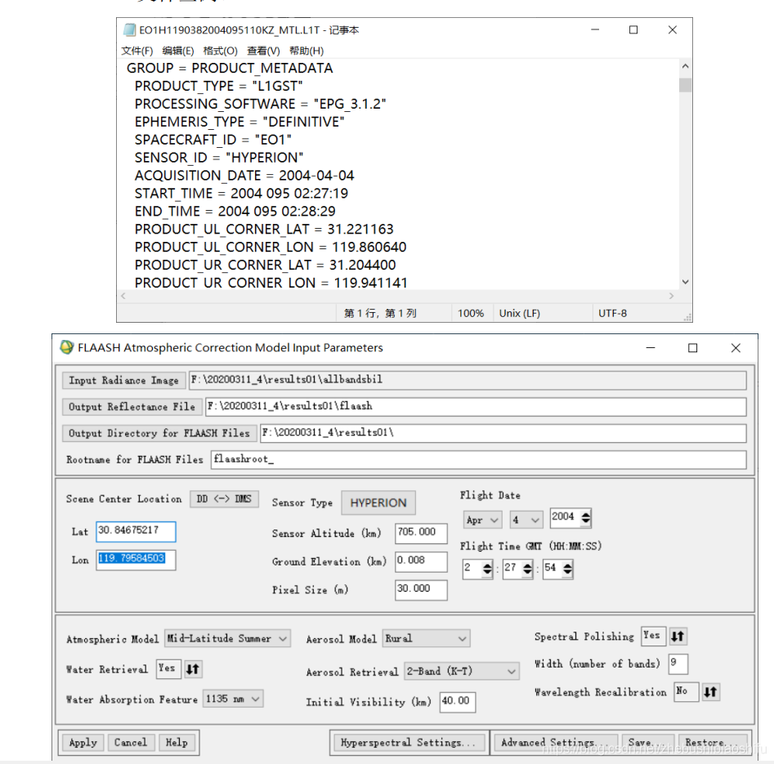Click Notepad horizontal scrollbar left arrow
Viewport: 774px width, 764px height.
tap(123, 296)
